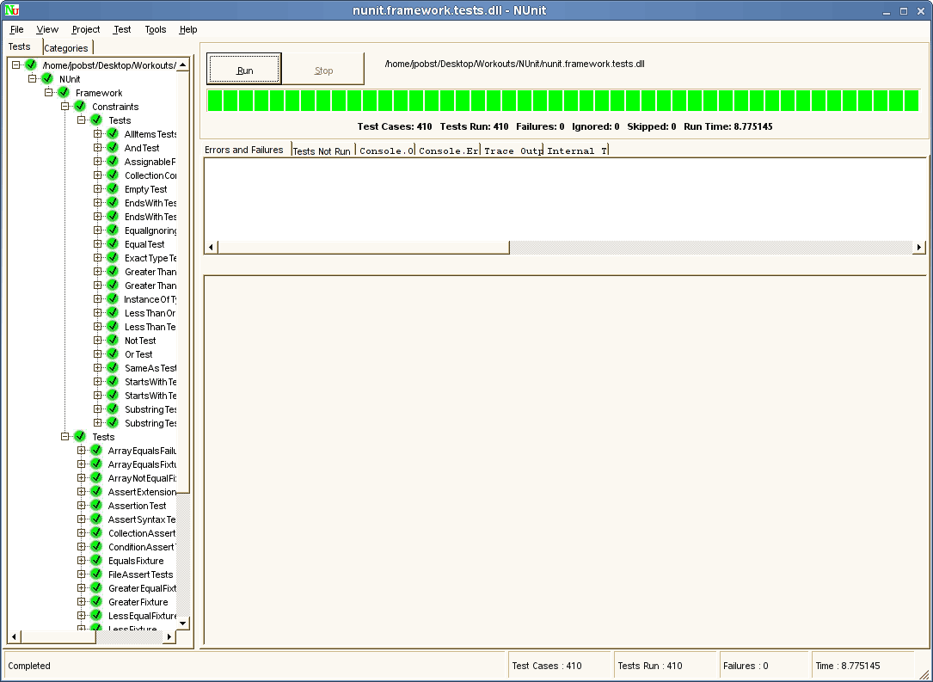Screen dimensions: 933x682
Task: Collapse the NUnit tree node
Action: (x=32, y=78)
